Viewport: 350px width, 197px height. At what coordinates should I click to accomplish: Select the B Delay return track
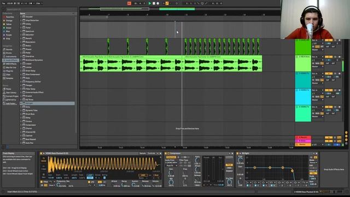pos(303,141)
